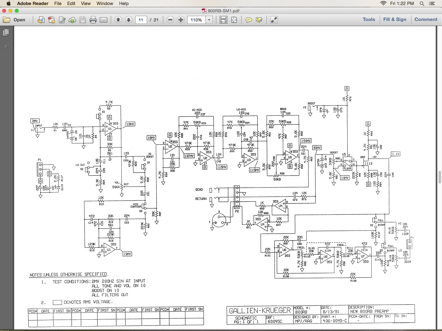This screenshot has height=331, width=442.
Task: Click the 110% zoom value field
Action: point(196,20)
